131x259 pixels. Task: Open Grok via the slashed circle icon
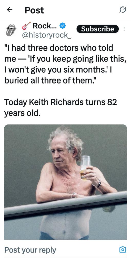(123, 10)
